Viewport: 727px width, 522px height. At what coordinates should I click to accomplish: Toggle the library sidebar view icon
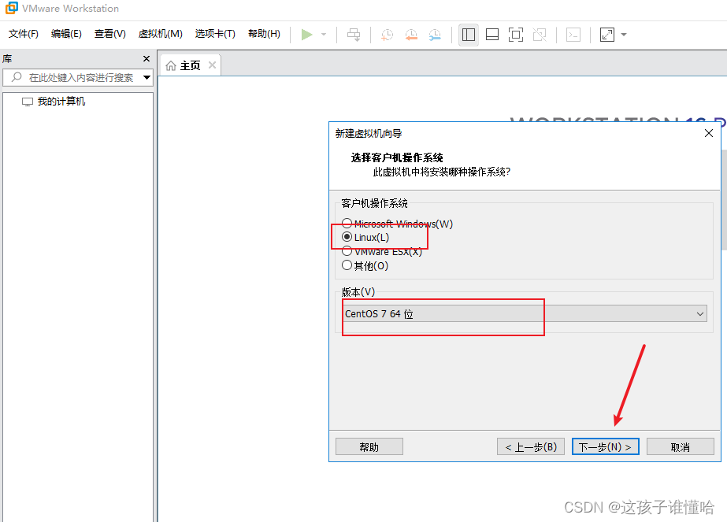pyautogui.click(x=469, y=35)
